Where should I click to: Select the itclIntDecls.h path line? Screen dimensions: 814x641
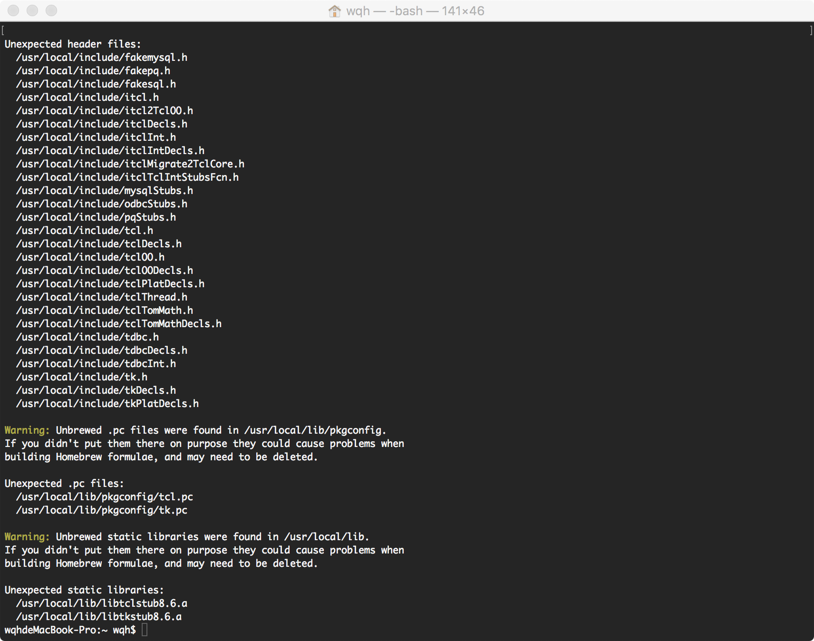[x=110, y=151]
